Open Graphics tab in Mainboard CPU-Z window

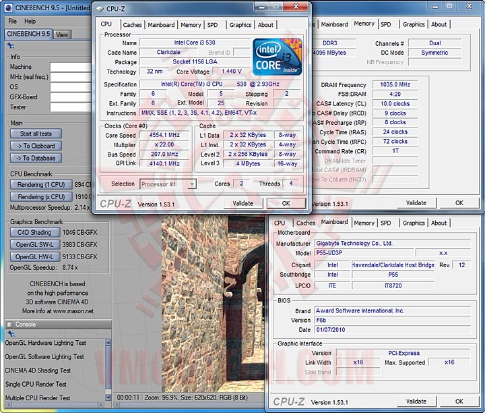(414, 223)
